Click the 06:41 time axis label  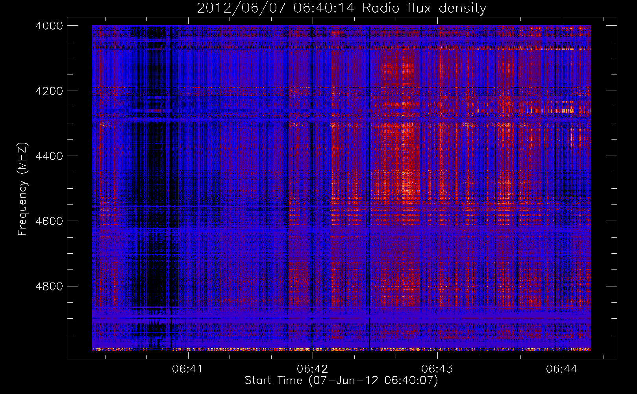(187, 369)
